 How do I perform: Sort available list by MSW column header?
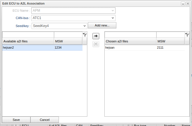click(x=68, y=41)
